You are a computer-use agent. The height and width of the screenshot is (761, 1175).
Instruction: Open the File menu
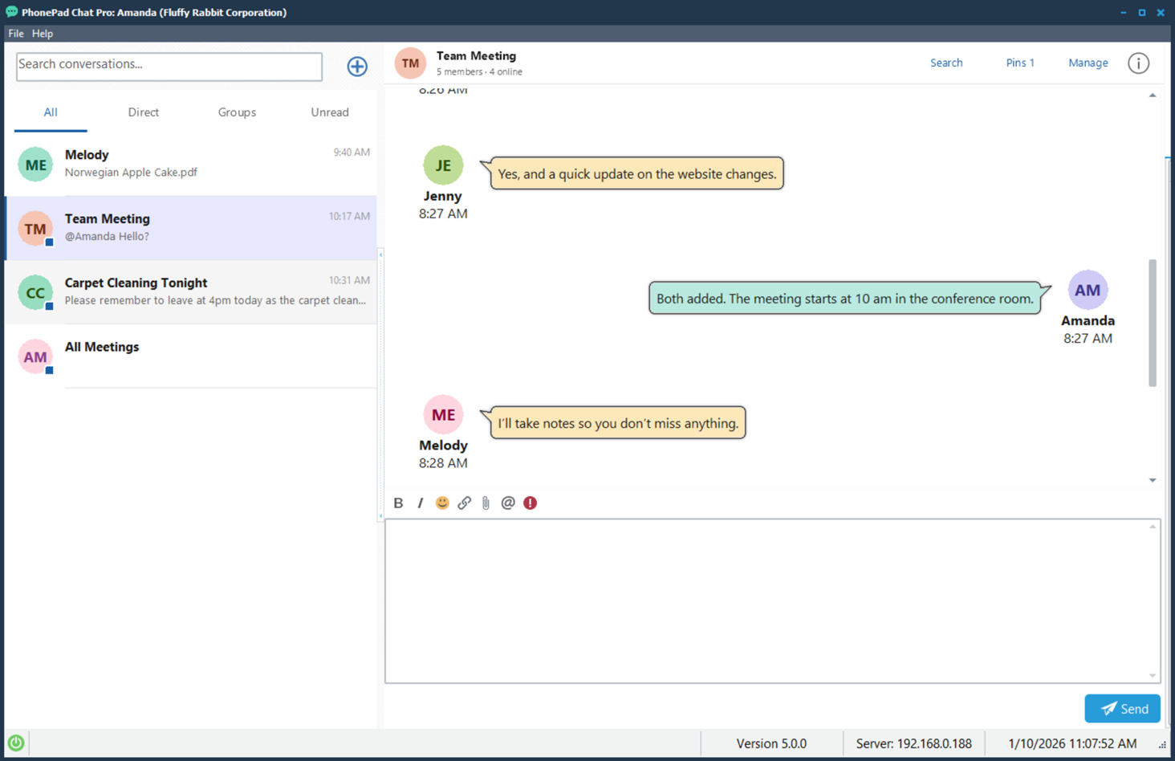16,34
